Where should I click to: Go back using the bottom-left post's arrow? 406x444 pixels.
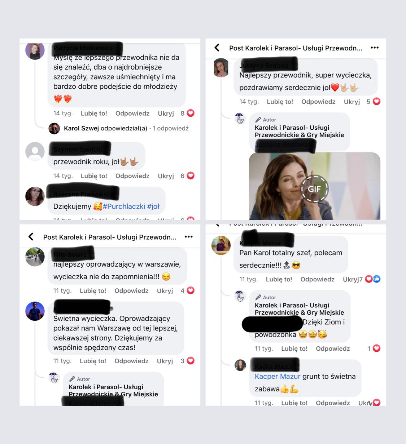point(31,237)
